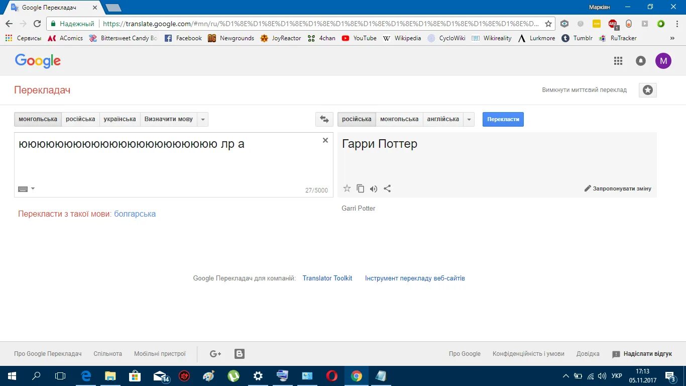Open the Спільнота footer link
The width and height of the screenshot is (686, 386).
click(107, 354)
